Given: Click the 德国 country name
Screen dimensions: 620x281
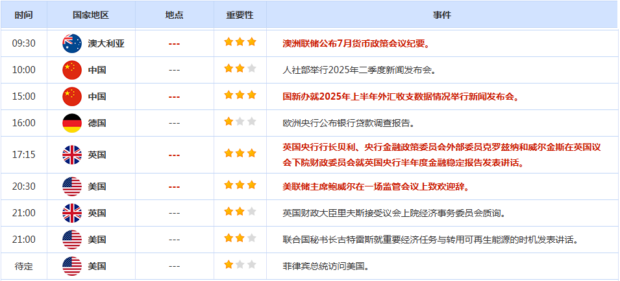Looking at the screenshot, I should point(97,124).
